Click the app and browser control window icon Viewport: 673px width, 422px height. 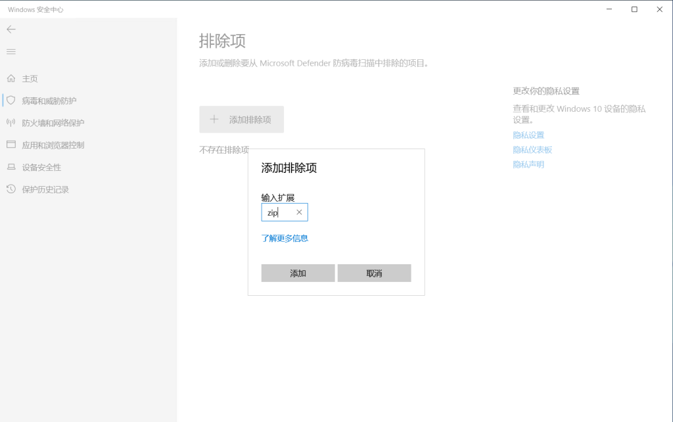(x=11, y=145)
